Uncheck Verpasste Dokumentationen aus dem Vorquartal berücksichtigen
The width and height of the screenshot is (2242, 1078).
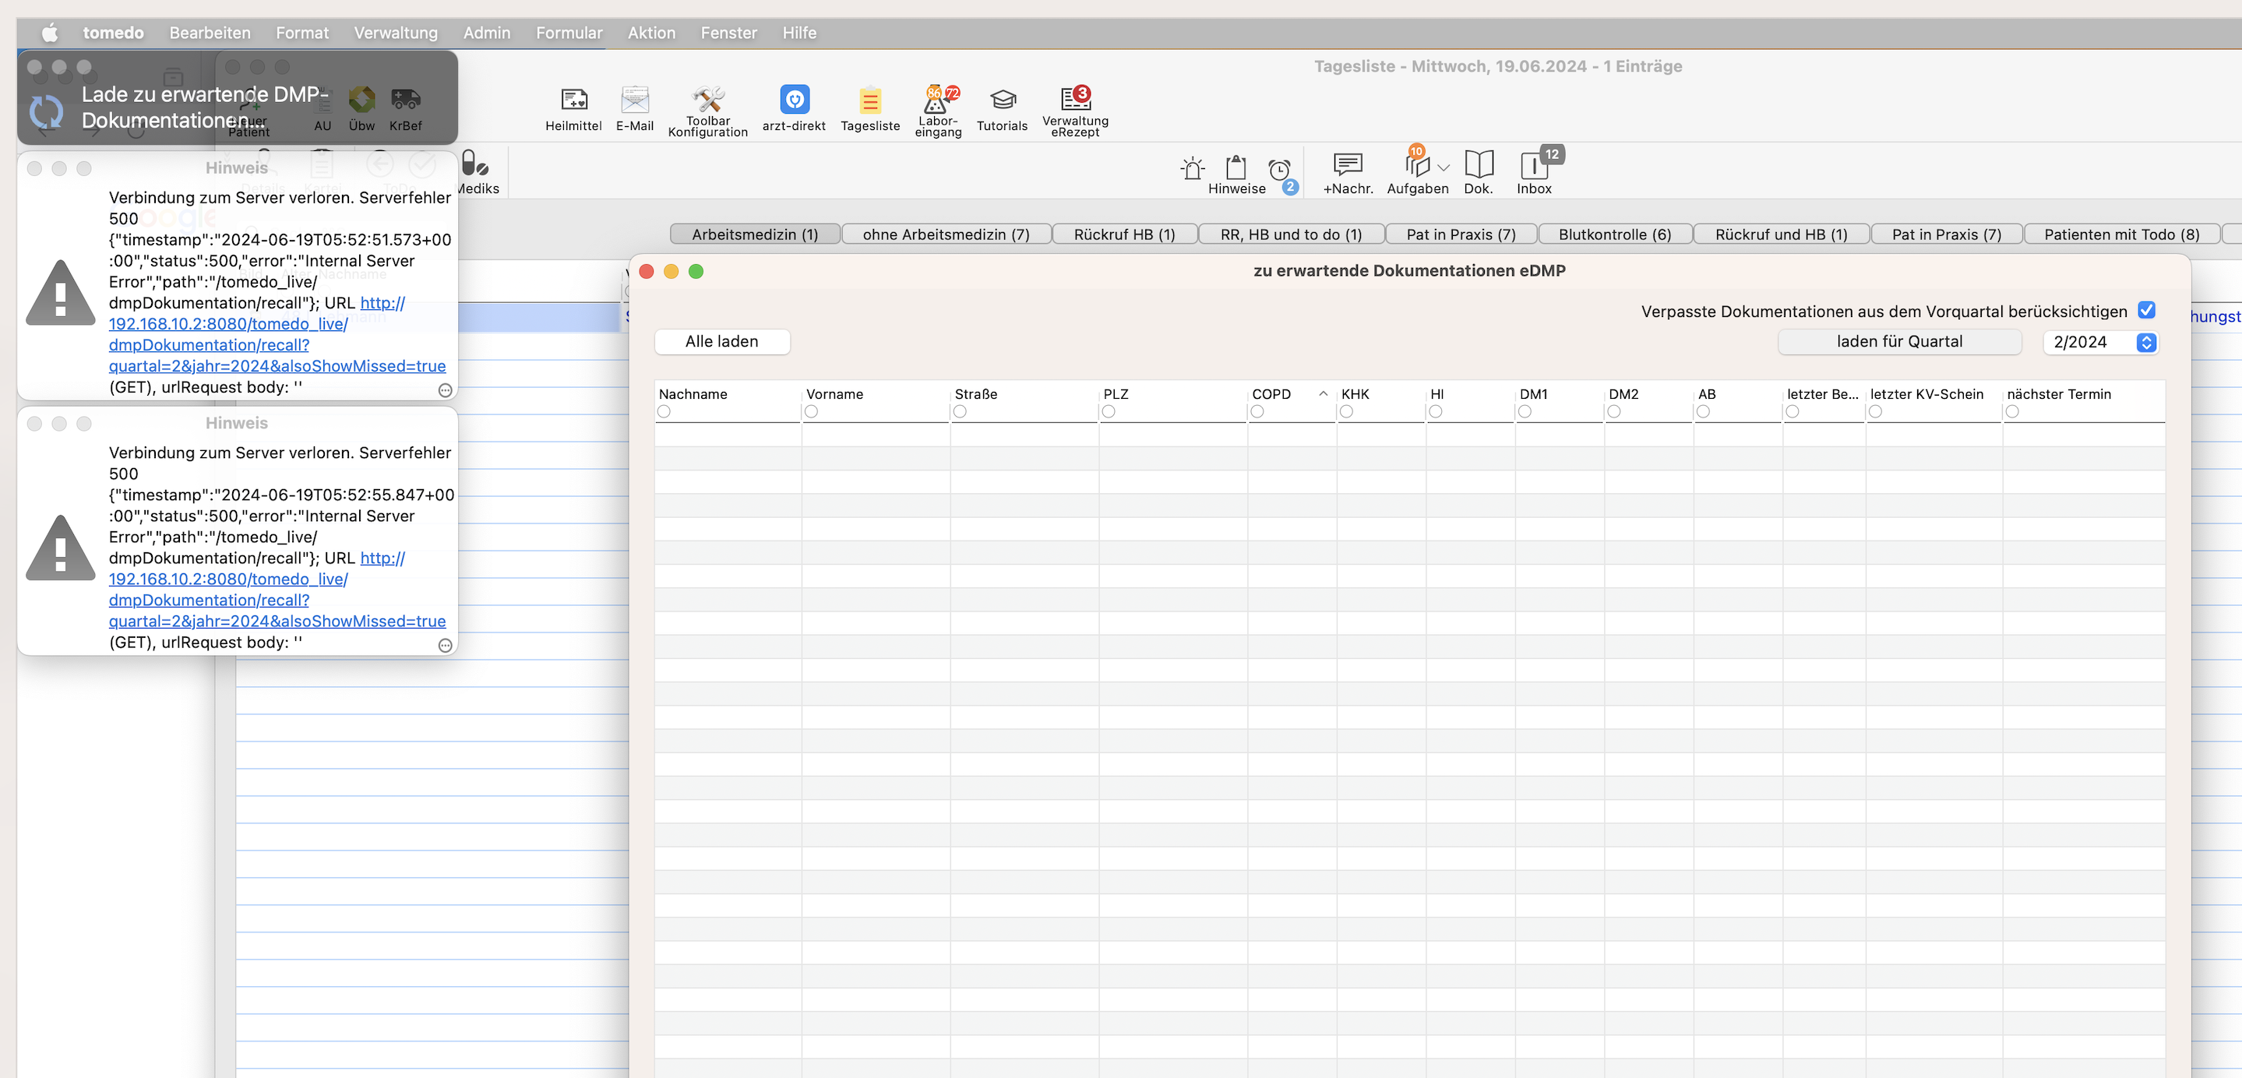point(2146,311)
